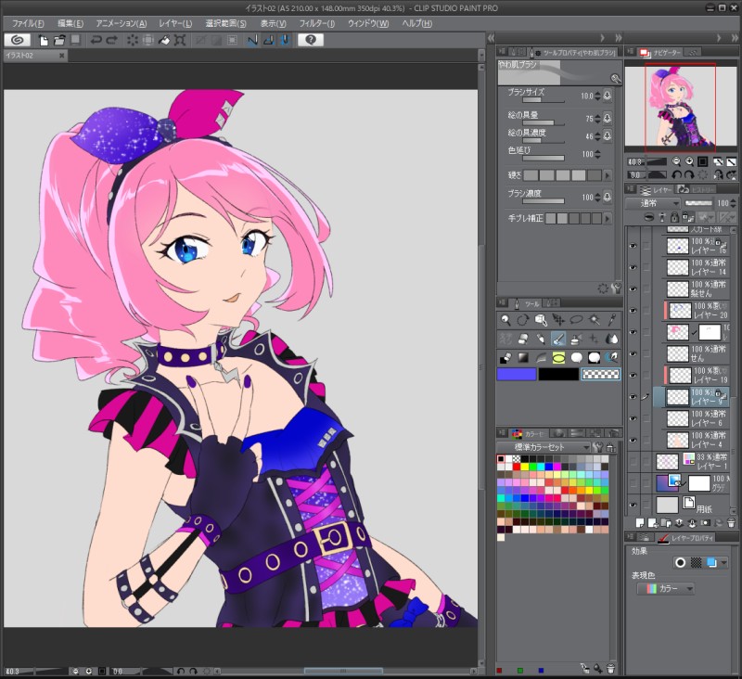Open the ウィンドウ(W) menu

click(x=368, y=23)
